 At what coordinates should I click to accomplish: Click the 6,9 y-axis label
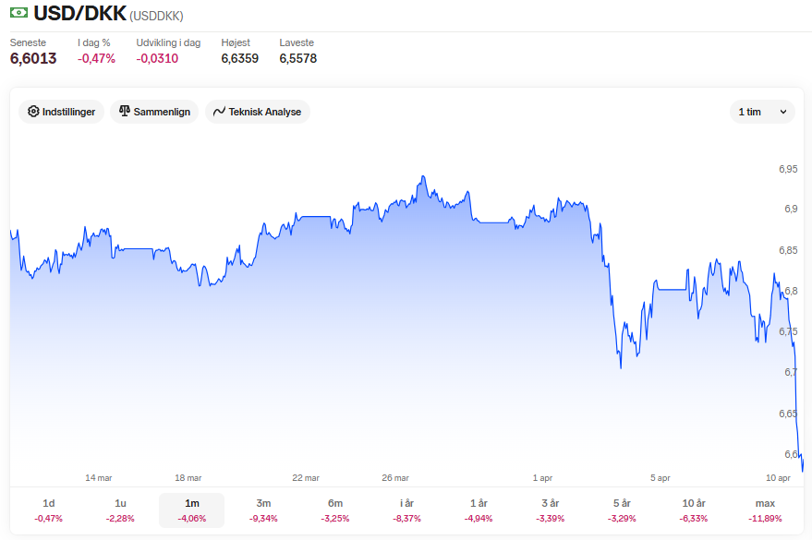click(x=791, y=209)
